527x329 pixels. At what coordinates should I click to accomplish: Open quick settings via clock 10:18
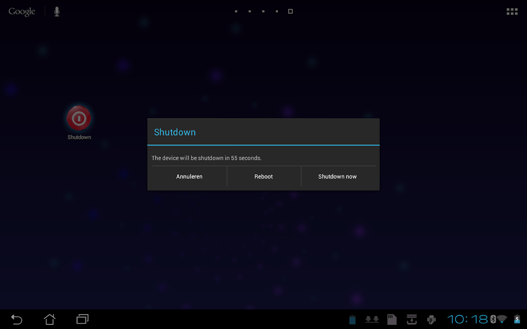click(x=467, y=319)
